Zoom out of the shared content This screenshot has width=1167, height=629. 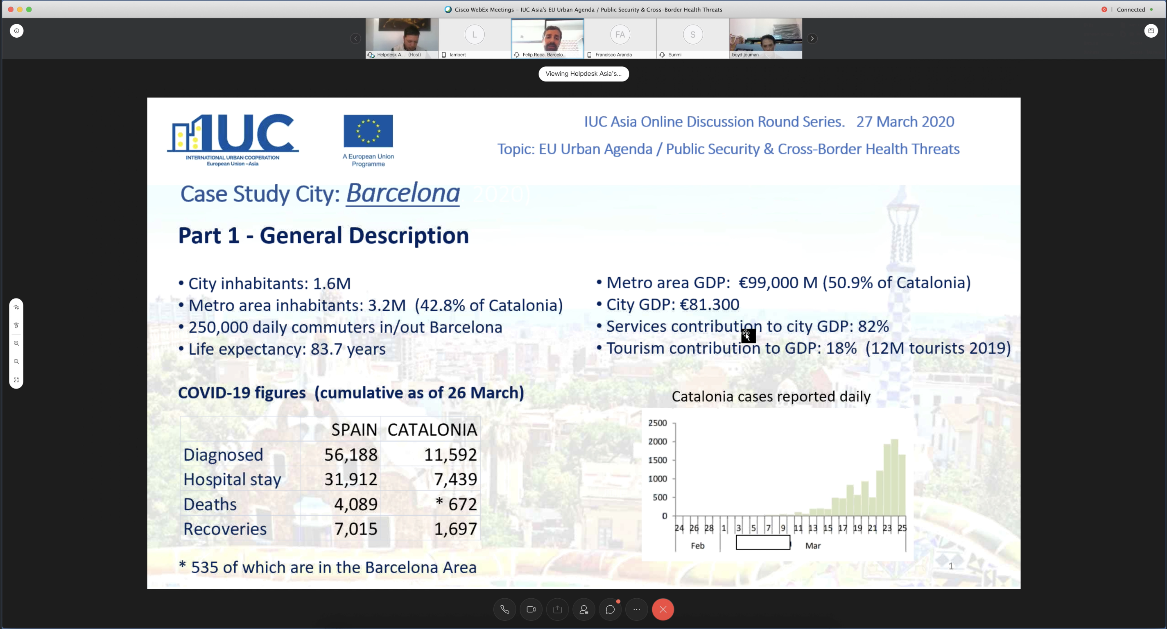click(16, 362)
